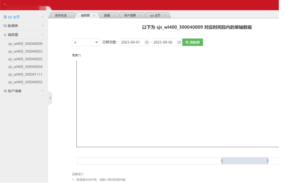Collapse the sidebar with the left arrow handle
Screen dimensions: 287x183
pos(50,98)
